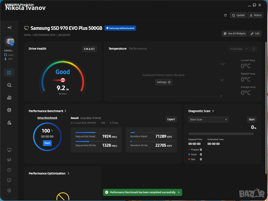268x201 pixels.
Task: Export the benchmark results
Action: [x=171, y=119]
